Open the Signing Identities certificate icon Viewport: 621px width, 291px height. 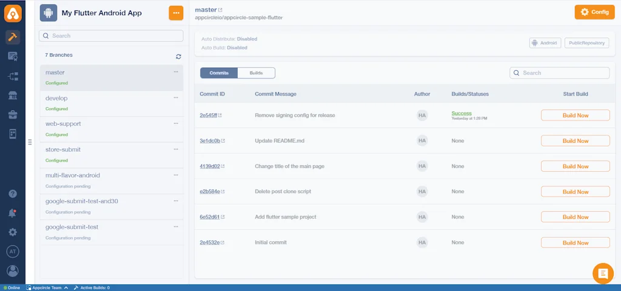point(13,56)
